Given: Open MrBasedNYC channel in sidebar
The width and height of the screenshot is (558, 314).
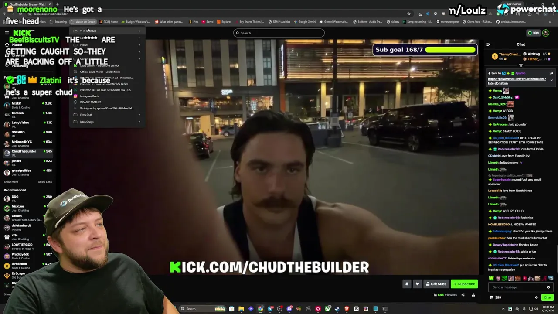Looking at the screenshot, I should pyautogui.click(x=28, y=143).
